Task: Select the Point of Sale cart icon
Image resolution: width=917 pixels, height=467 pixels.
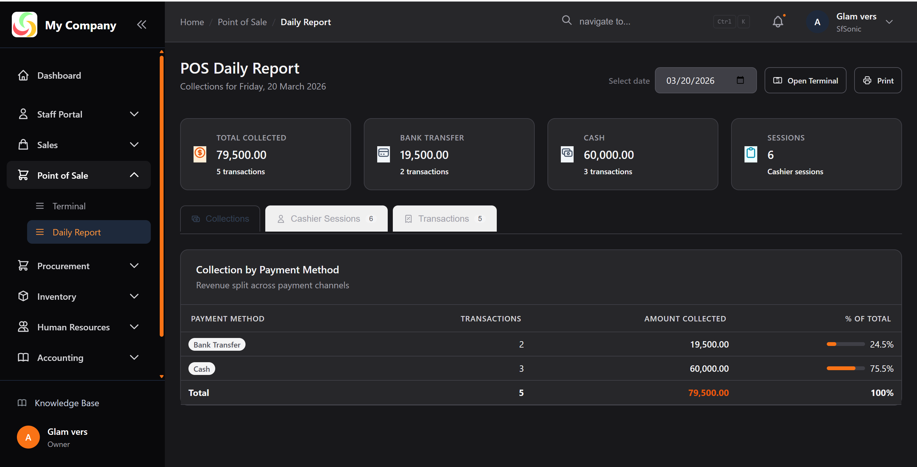Action: coord(23,175)
